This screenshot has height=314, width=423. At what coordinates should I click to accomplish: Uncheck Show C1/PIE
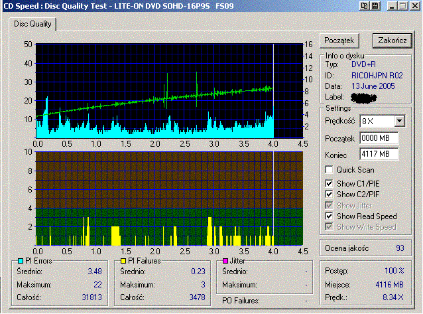pyautogui.click(x=329, y=183)
